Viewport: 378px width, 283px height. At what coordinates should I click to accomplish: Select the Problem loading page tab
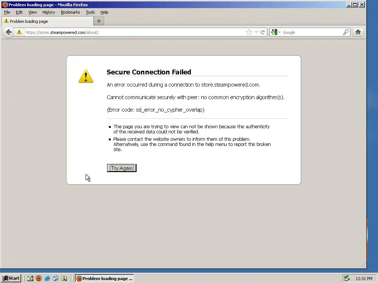click(48, 21)
